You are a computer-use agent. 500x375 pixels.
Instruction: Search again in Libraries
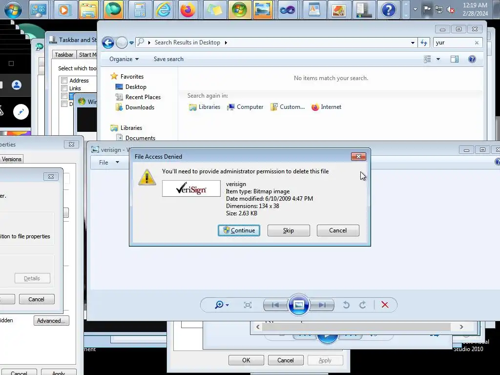point(205,107)
